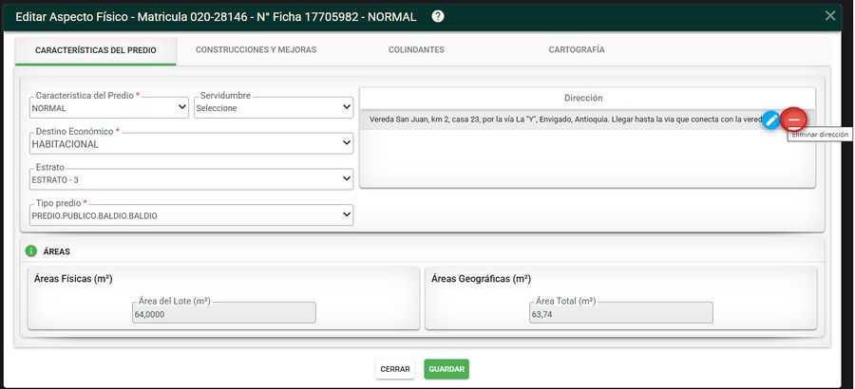This screenshot has width=855, height=389.
Task: Expand the Tipo predio dropdown
Action: 191,215
